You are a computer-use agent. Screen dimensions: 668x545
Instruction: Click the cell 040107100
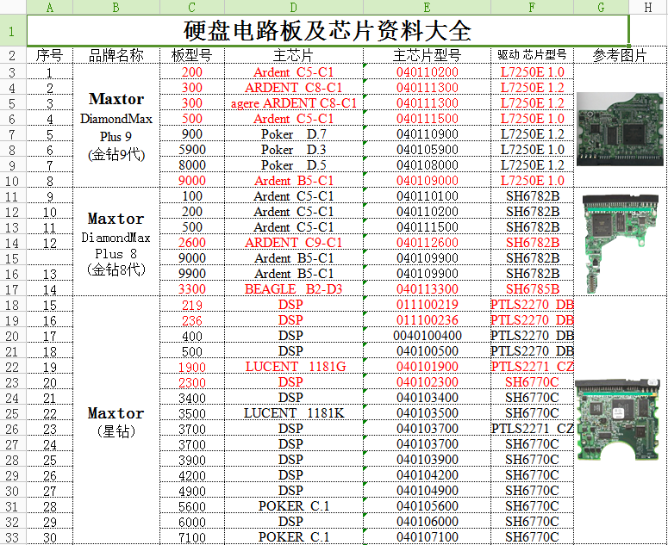click(427, 537)
